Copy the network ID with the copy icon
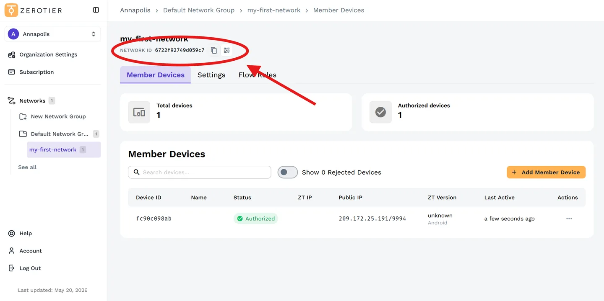Viewport: 604px width, 301px height. (x=214, y=50)
